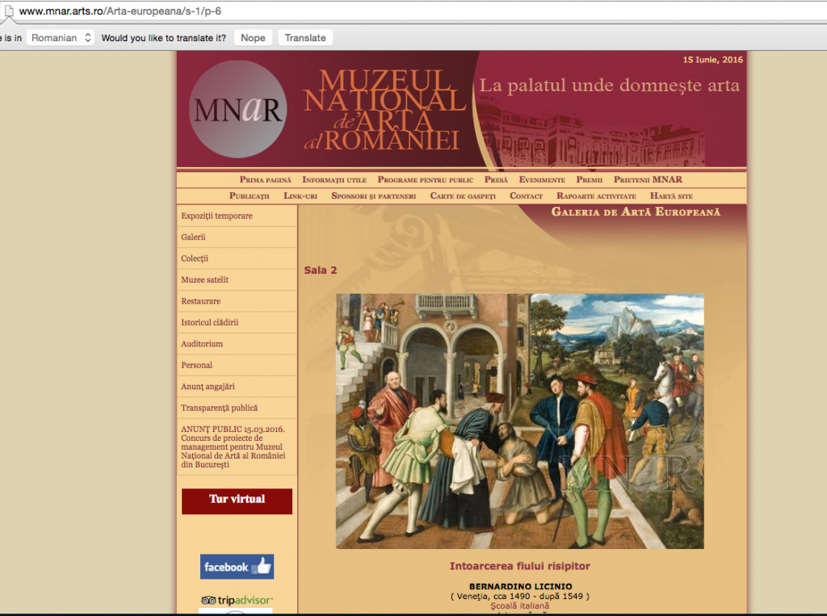Click the Intoarcerea fiului risipitor title
The height and width of the screenshot is (616, 827).
pos(520,566)
